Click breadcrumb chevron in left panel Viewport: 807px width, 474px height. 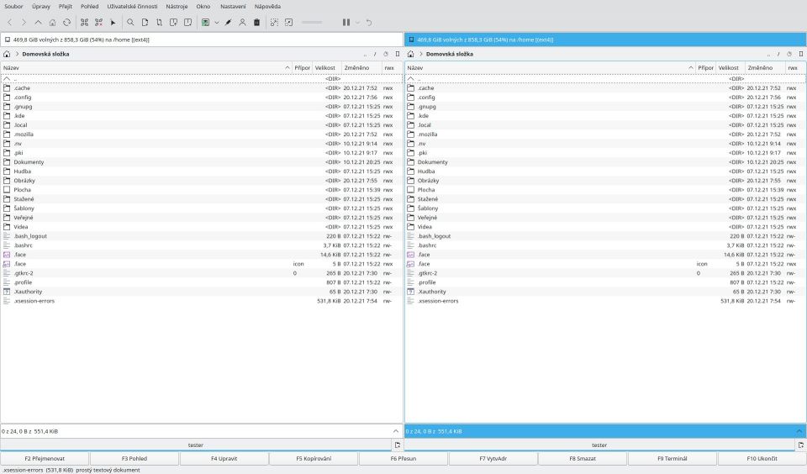(17, 54)
